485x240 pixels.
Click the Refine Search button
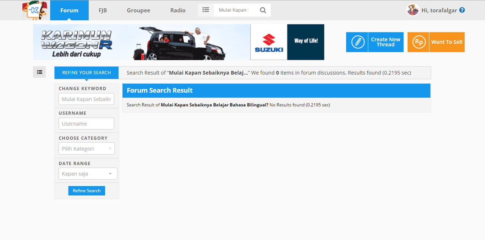tap(86, 191)
